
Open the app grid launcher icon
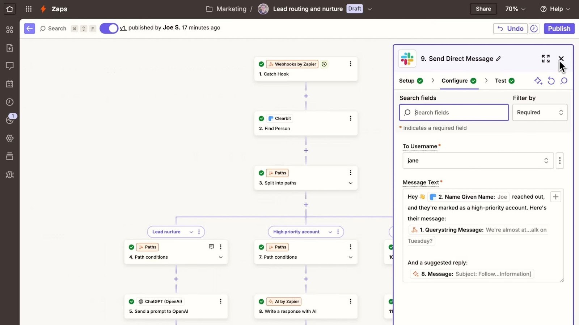point(29,9)
